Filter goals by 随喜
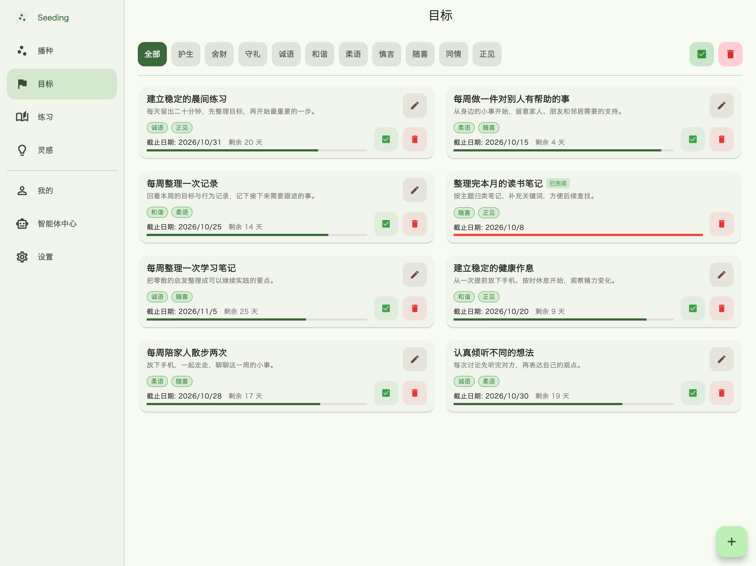 (x=420, y=54)
